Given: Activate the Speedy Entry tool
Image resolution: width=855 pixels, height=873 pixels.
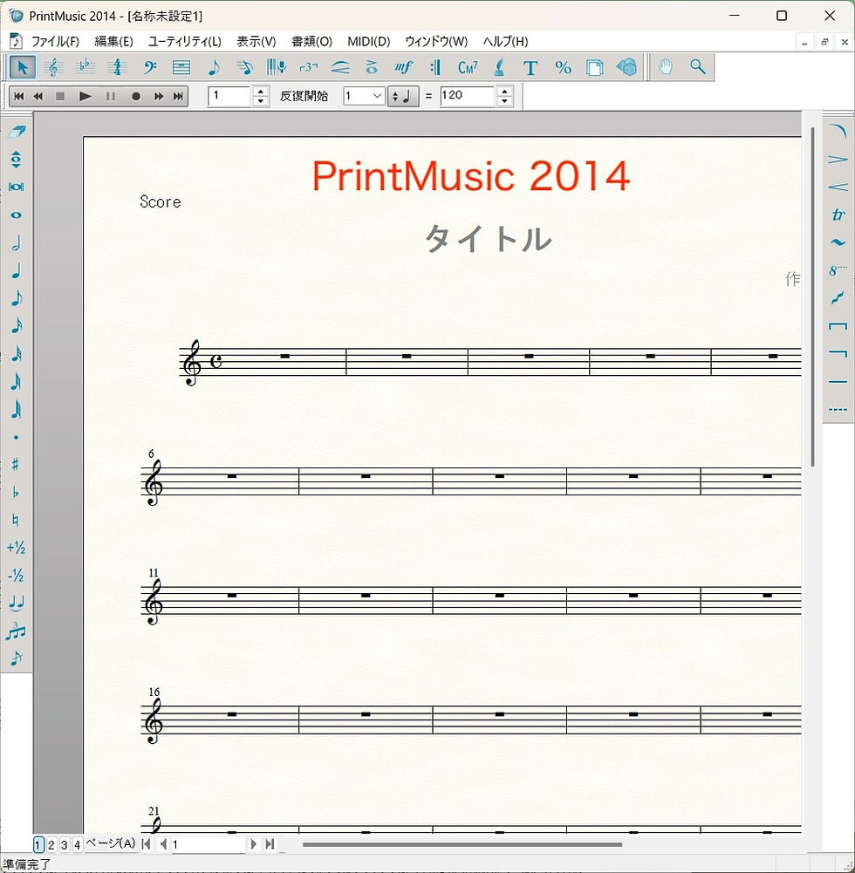Looking at the screenshot, I should pyautogui.click(x=244, y=67).
